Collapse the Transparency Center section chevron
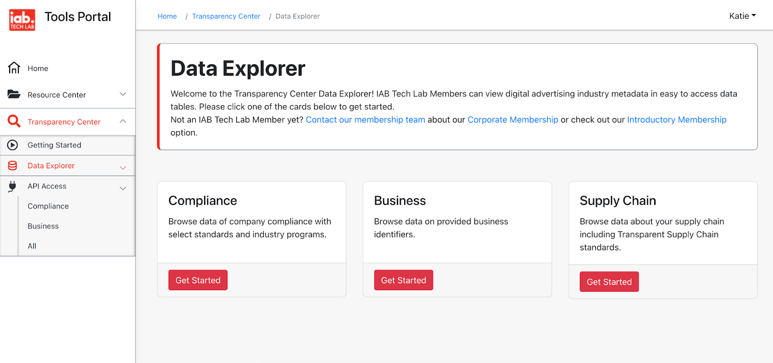This screenshot has width=773, height=363. click(123, 121)
